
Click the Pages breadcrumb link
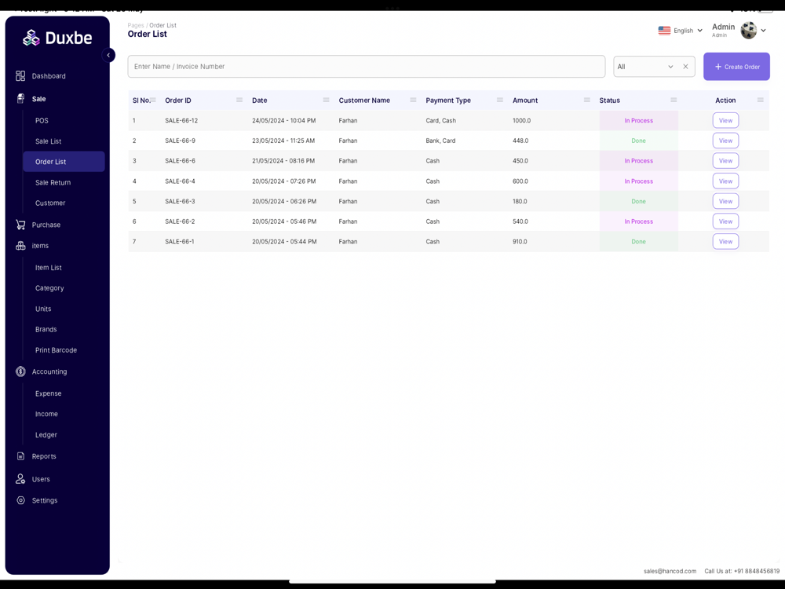pos(136,25)
